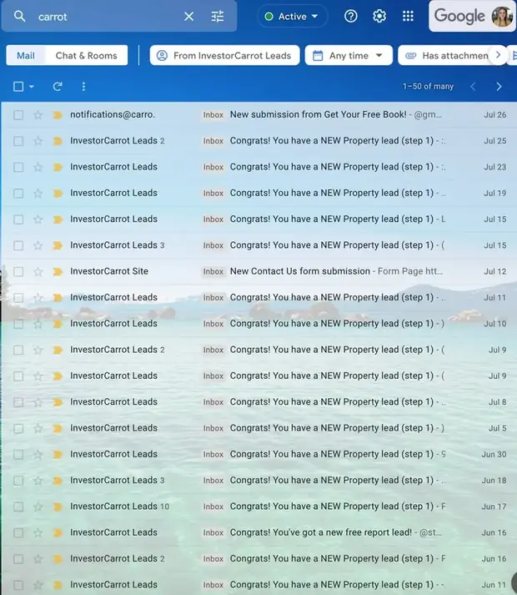Star the Jul 23 email

(38, 167)
